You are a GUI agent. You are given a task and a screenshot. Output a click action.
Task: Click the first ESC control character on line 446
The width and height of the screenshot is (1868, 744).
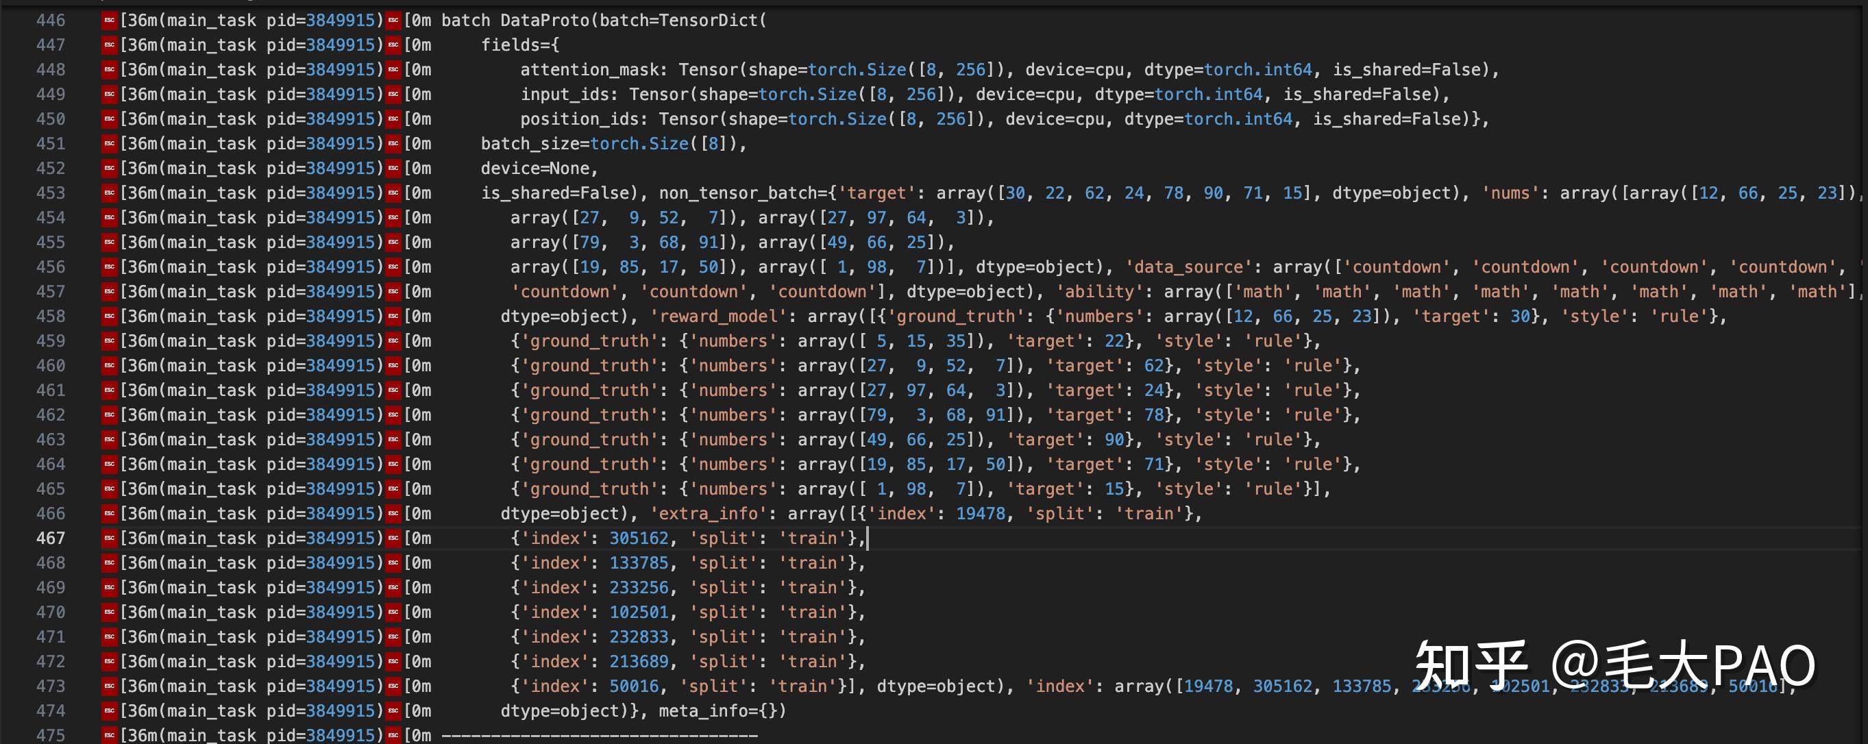(x=110, y=21)
